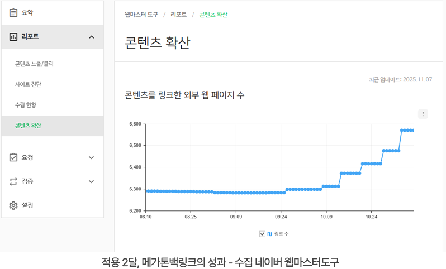
Task: Select 수집 현황 in sidebar
Action: pos(26,105)
